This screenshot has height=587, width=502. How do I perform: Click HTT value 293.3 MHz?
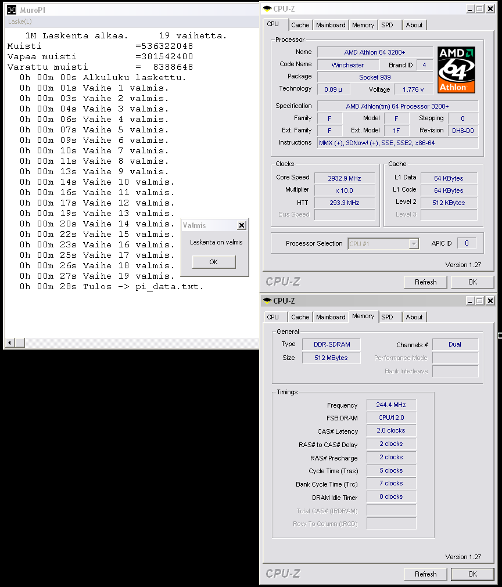[345, 203]
